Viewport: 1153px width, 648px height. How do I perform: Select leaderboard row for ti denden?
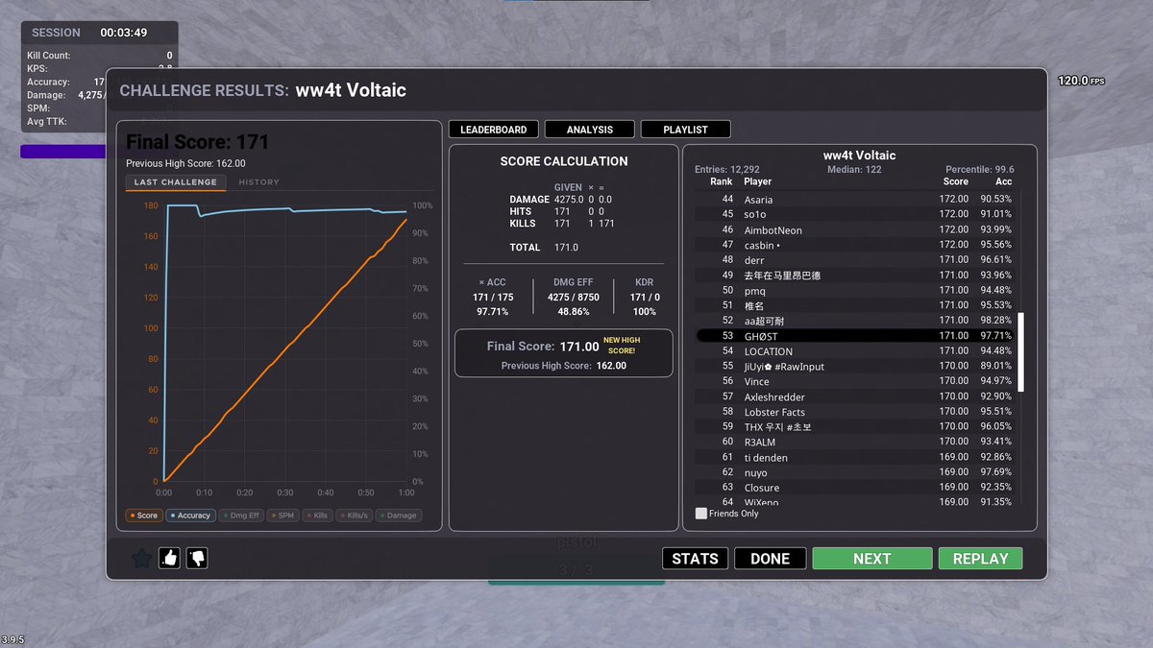[855, 457]
